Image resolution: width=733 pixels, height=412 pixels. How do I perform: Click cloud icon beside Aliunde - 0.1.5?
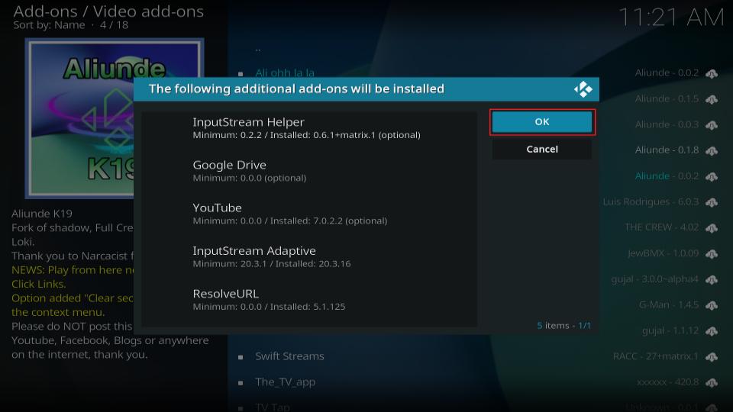pyautogui.click(x=712, y=99)
